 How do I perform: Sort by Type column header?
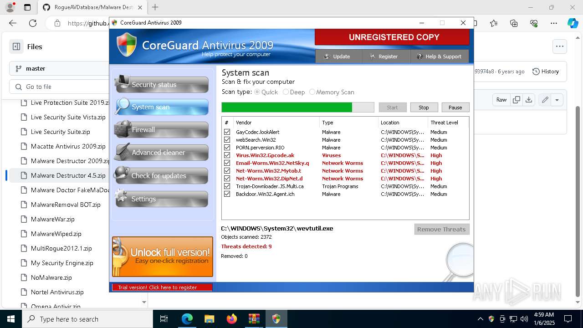point(349,123)
